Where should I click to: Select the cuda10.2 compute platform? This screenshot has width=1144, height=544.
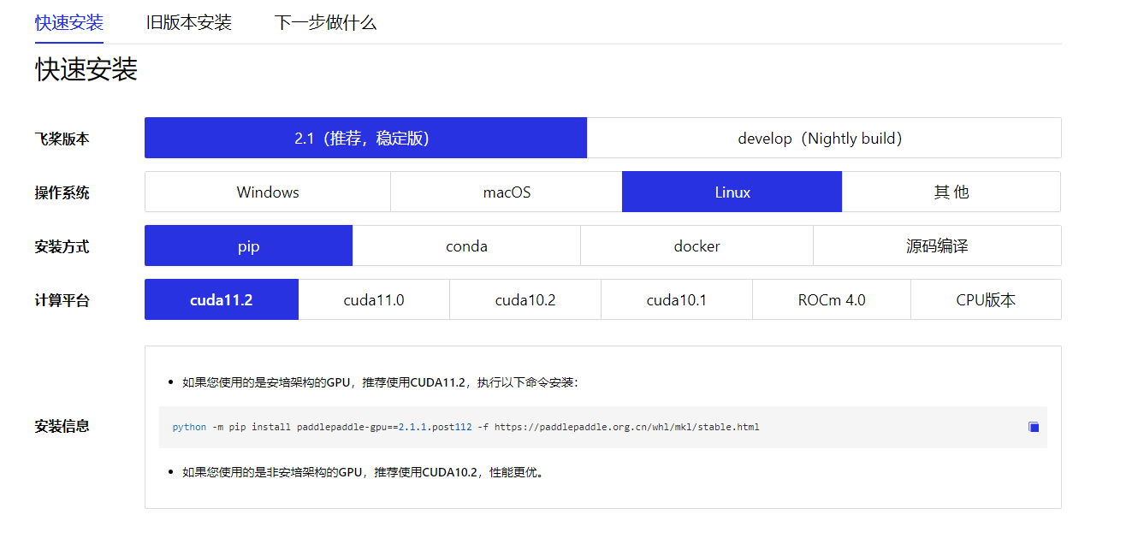(x=525, y=299)
